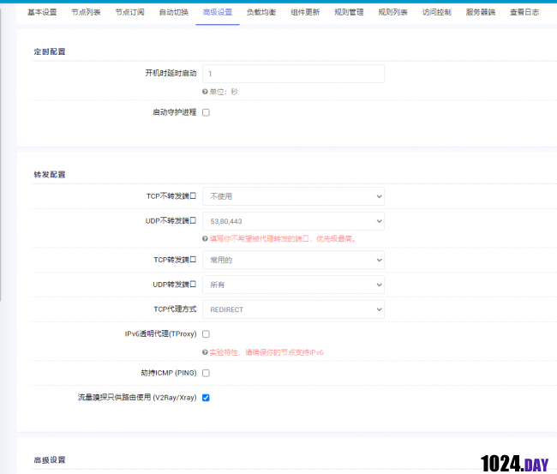This screenshot has width=557, height=474.
Task: Click the 高级设置 section heading at bottom
Action: coord(50,459)
